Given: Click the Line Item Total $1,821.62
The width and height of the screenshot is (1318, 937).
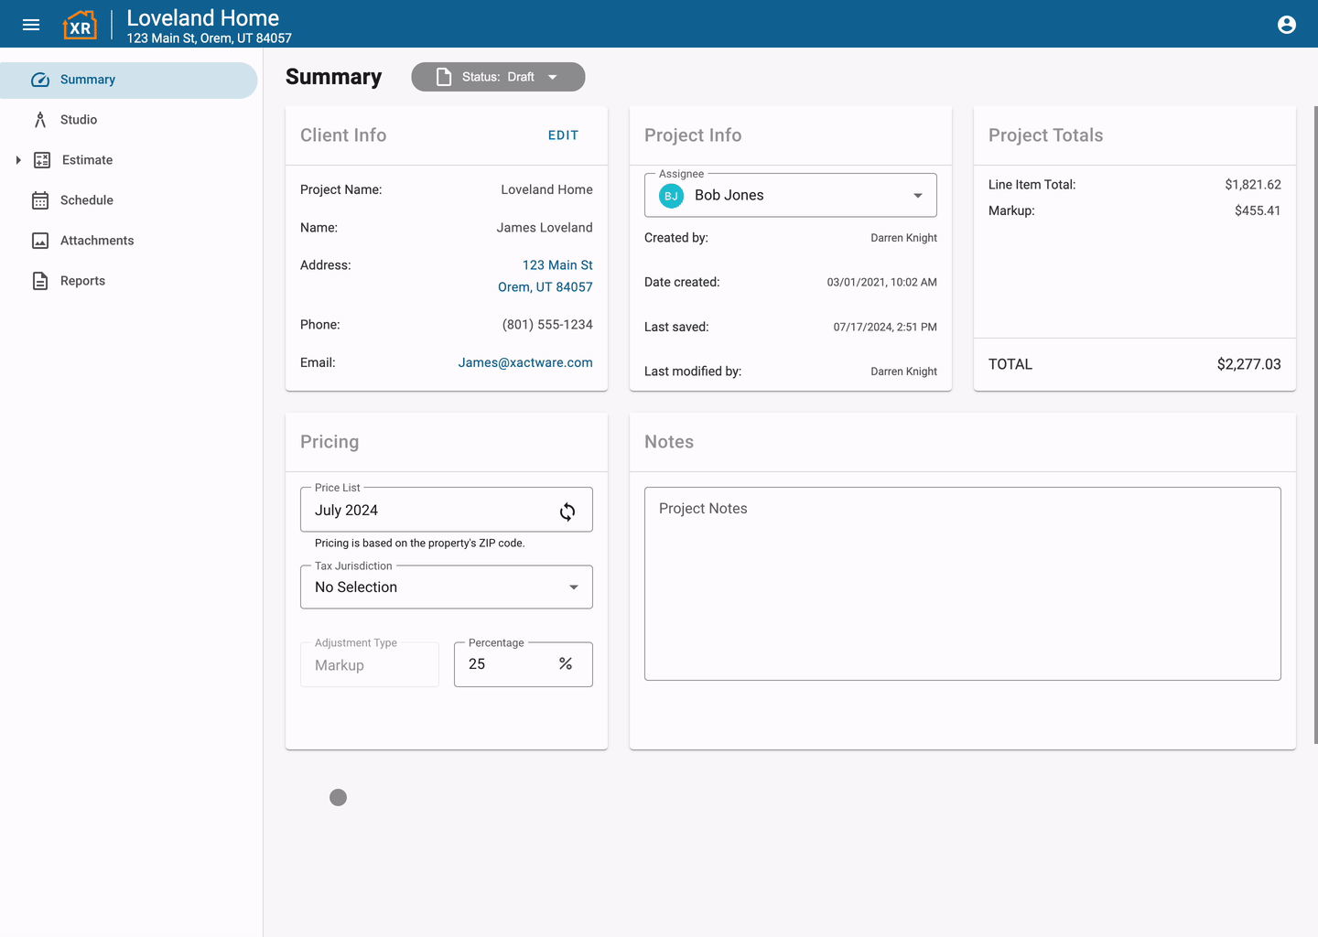Looking at the screenshot, I should 1253,185.
